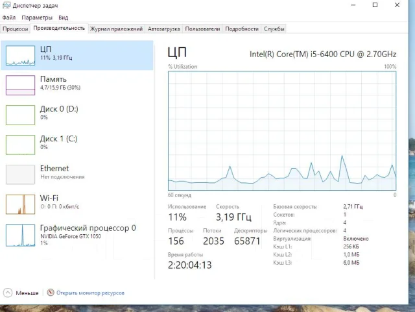This screenshot has width=415, height=312.
Task: Switch to the Службы tab
Action: pyautogui.click(x=274, y=29)
